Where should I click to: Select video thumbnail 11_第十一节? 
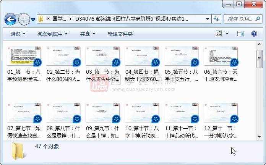point(182,113)
